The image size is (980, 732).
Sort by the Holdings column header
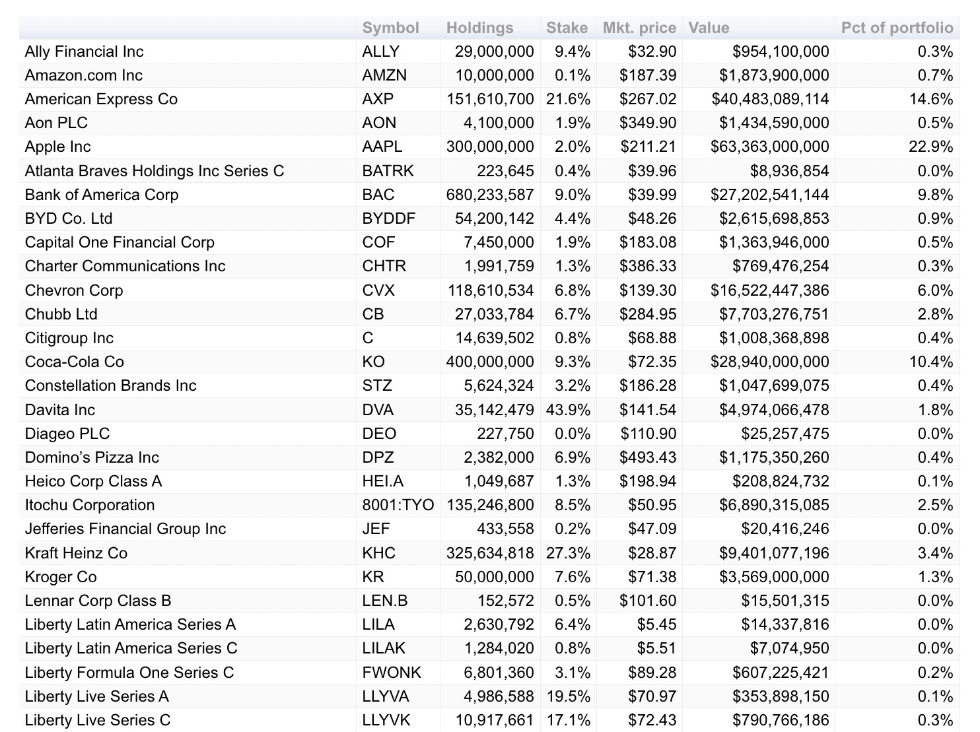click(479, 28)
